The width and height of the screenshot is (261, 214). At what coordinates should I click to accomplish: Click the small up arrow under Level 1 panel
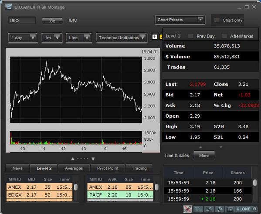200,147
